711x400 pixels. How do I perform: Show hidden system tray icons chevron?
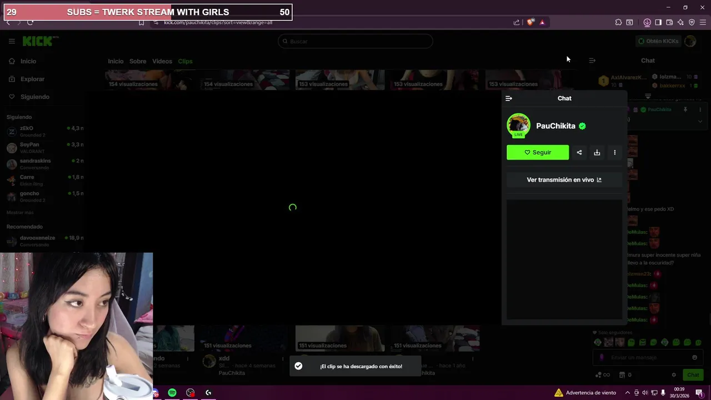(628, 393)
